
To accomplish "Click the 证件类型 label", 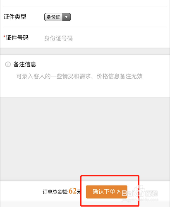I will 15,17.
